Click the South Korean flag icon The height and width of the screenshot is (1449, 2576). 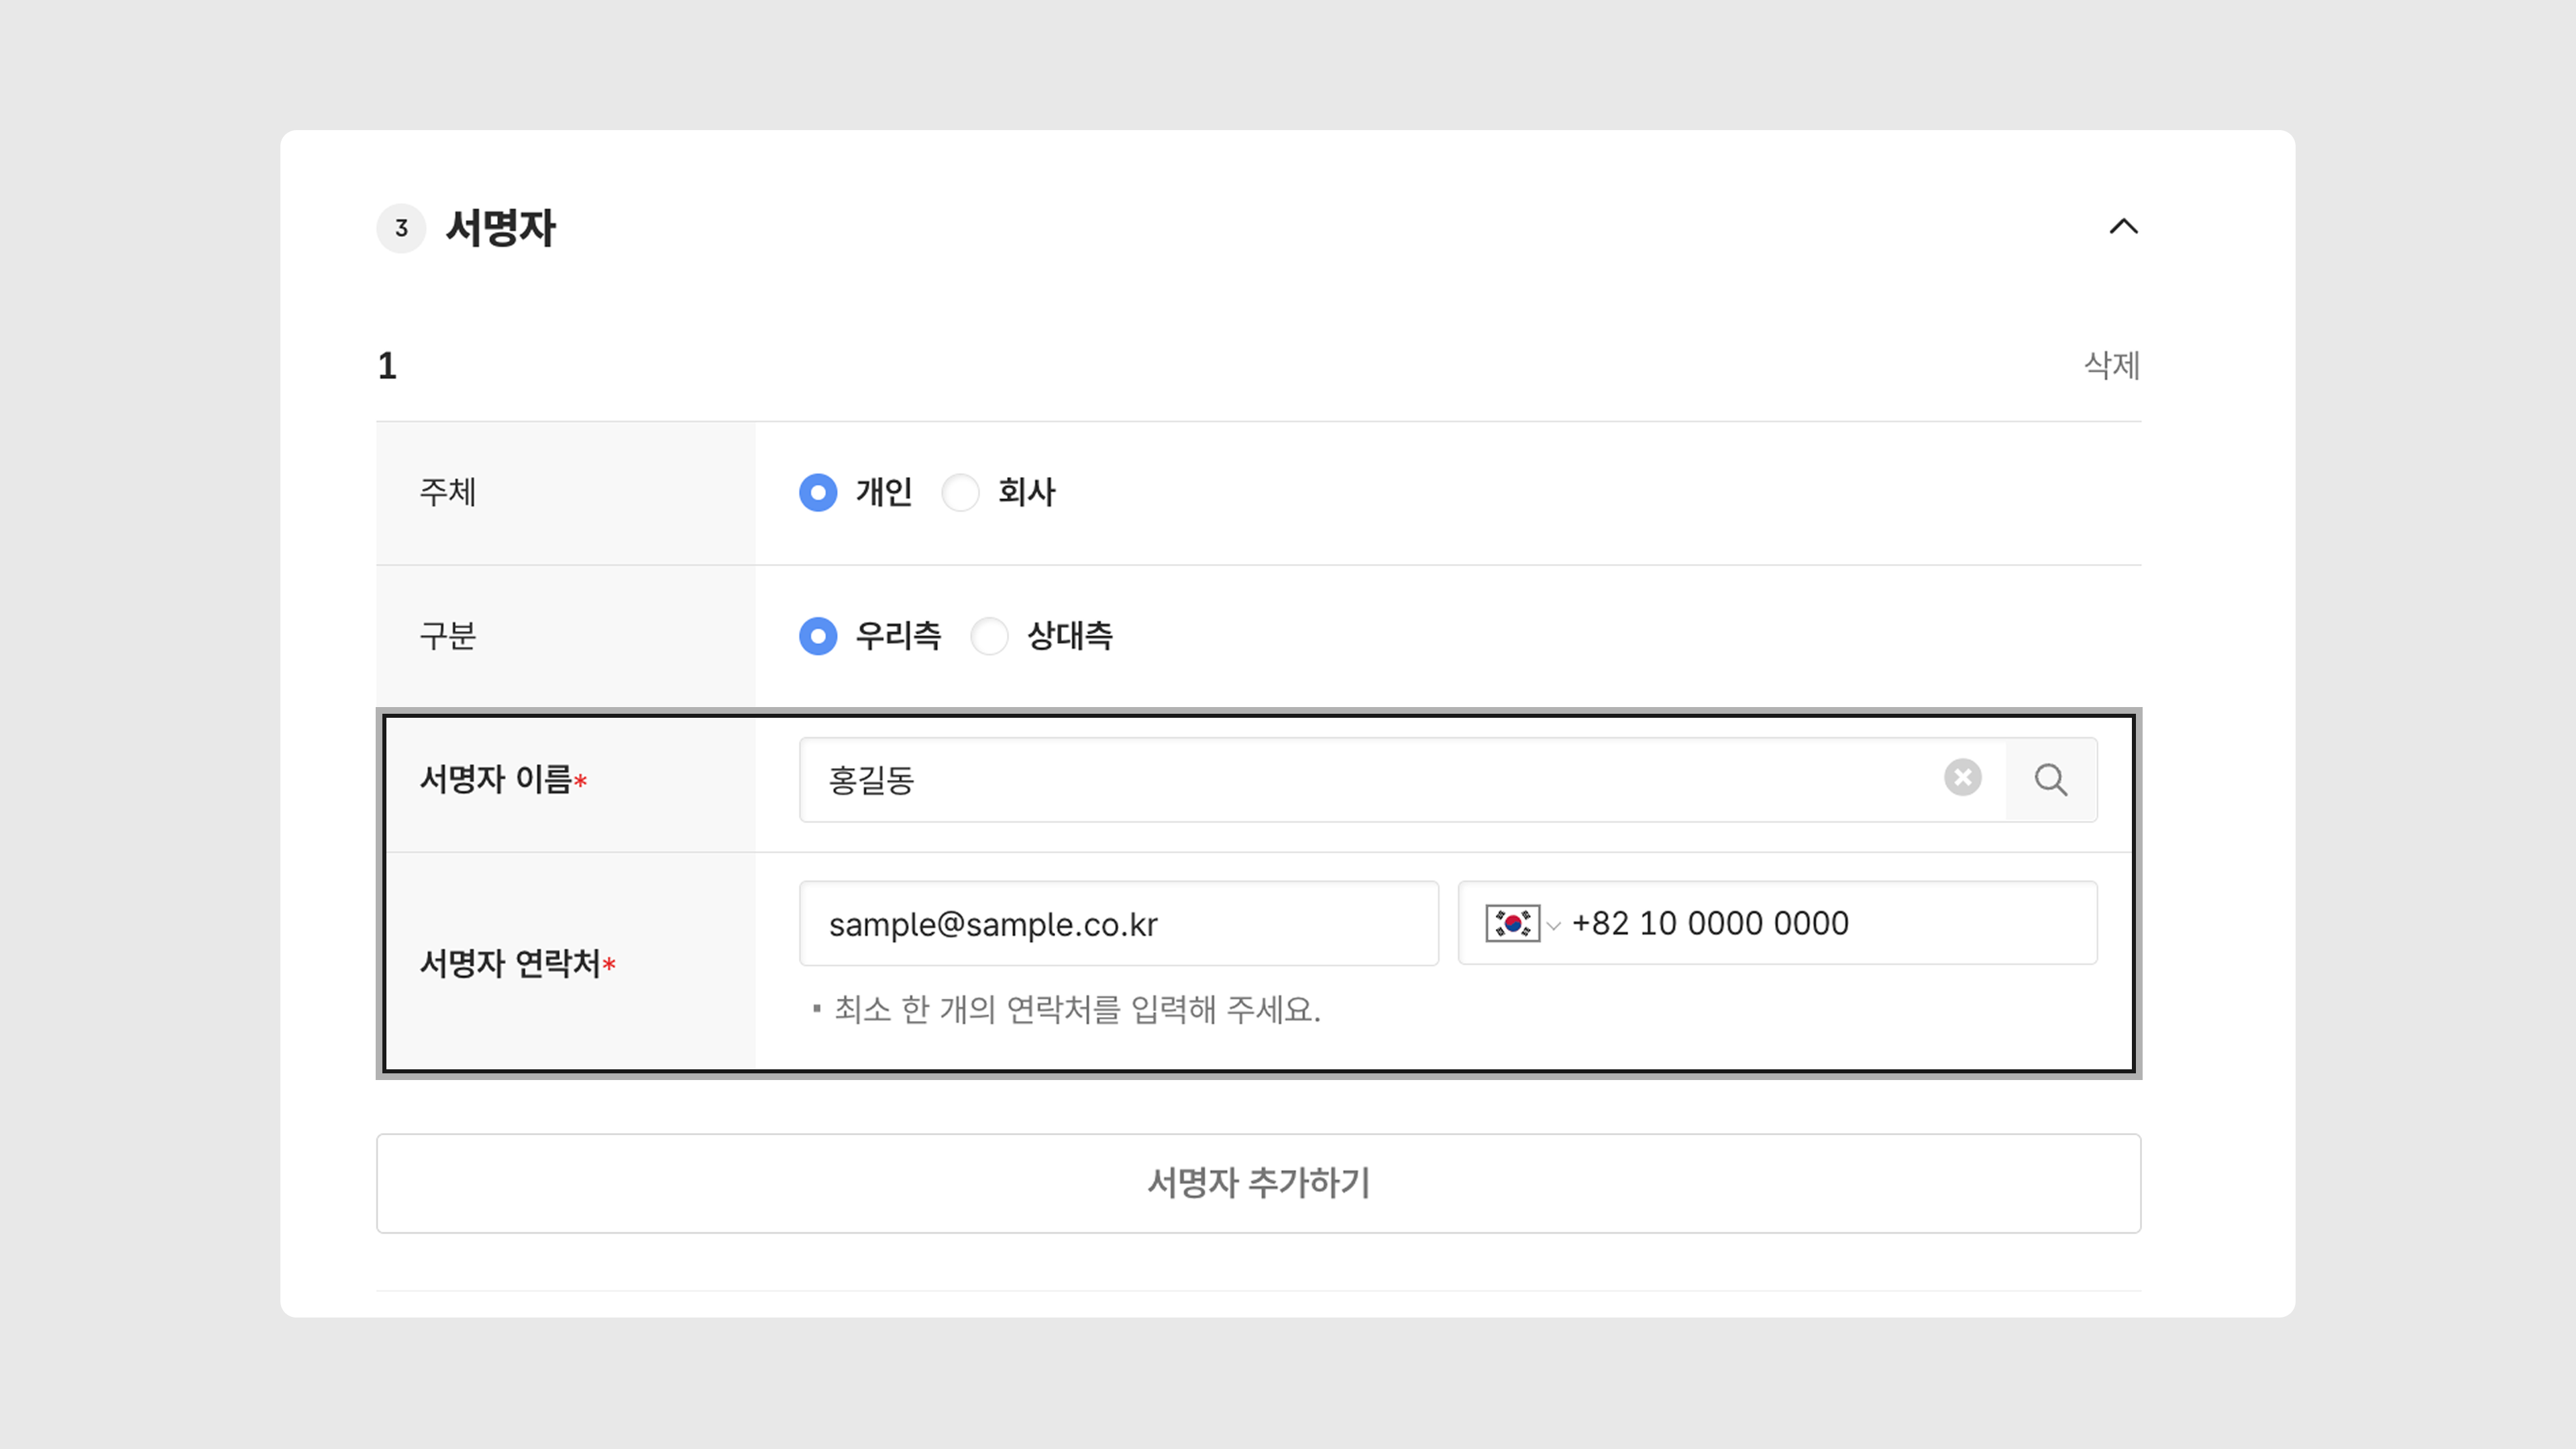pyautogui.click(x=1512, y=923)
